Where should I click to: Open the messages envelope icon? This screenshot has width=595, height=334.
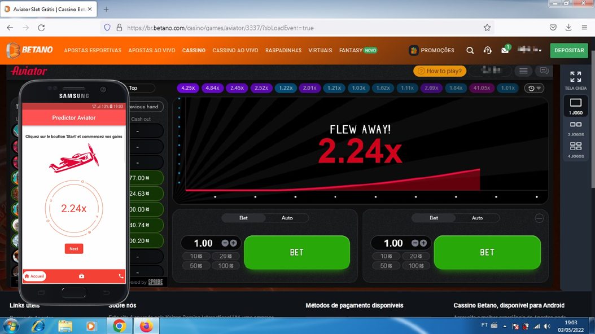click(x=505, y=50)
